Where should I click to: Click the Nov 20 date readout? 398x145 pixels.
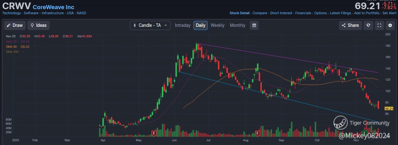coord(11,36)
